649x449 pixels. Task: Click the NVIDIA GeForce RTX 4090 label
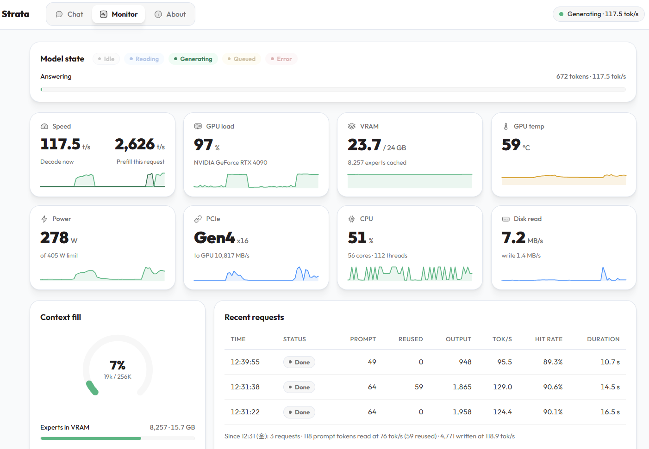231,162
